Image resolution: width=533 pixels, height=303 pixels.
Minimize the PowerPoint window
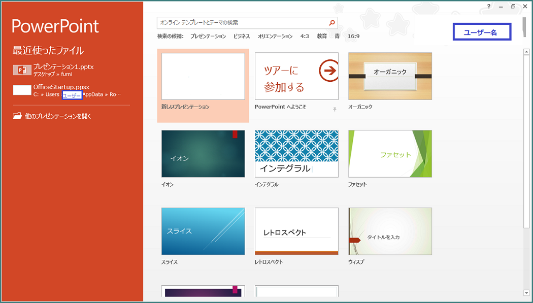coord(501,7)
